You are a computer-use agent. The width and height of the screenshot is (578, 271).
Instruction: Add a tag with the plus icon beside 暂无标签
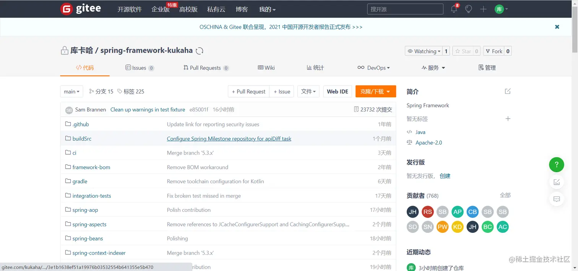508,119
